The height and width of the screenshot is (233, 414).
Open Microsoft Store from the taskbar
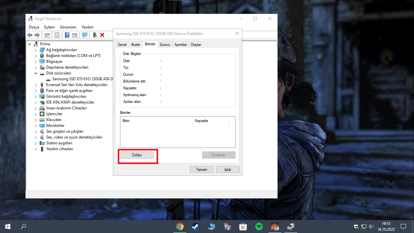point(243,227)
